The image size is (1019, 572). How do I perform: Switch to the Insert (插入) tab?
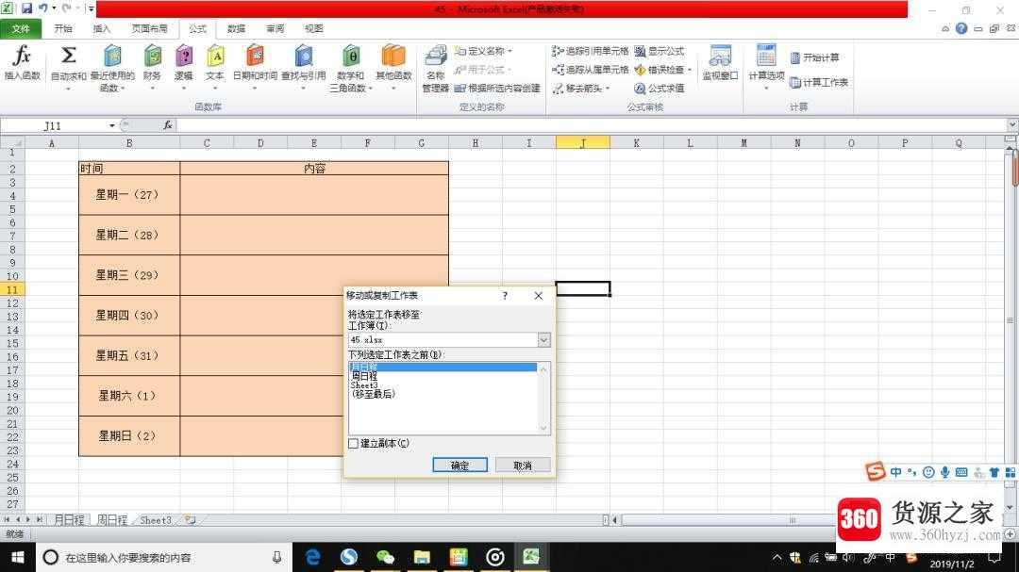point(101,28)
